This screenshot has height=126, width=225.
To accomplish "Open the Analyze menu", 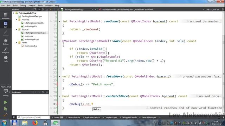I will tap(32, 6).
